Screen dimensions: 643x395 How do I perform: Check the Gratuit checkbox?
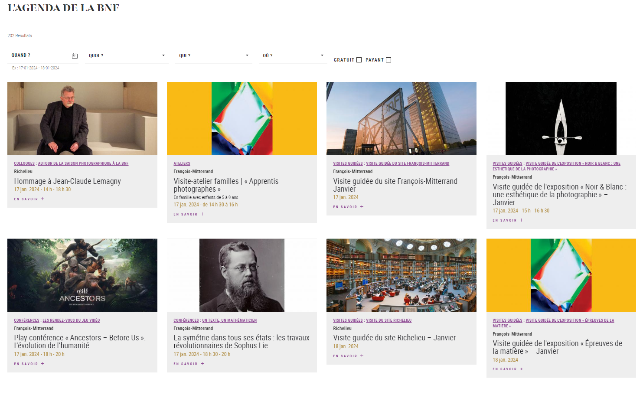pyautogui.click(x=359, y=60)
